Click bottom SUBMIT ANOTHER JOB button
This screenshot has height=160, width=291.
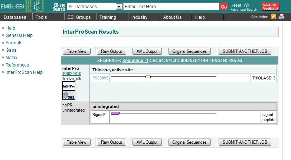[x=245, y=142]
